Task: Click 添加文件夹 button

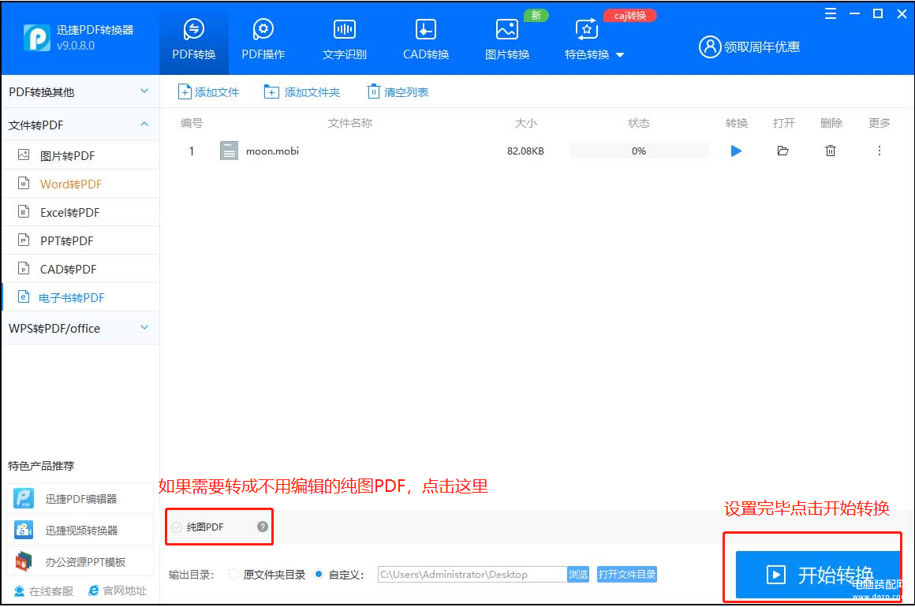Action: tap(301, 92)
